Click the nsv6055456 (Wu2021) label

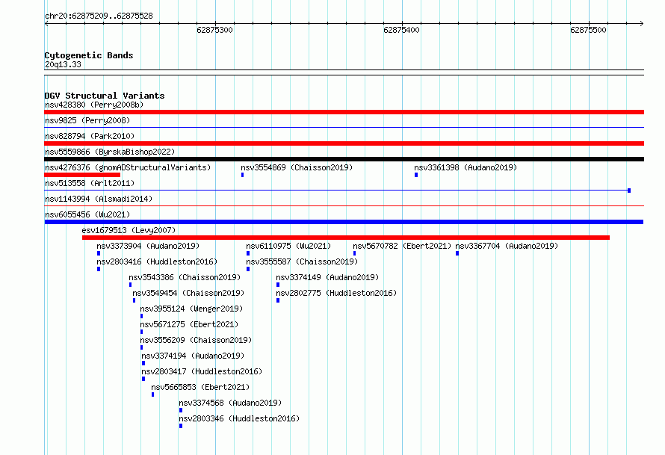point(87,214)
